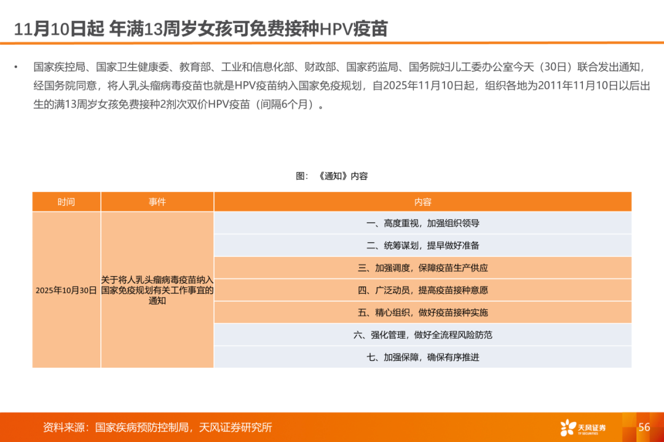
Task: Click the body paragraph starting 国家疾控局
Action: point(341,85)
